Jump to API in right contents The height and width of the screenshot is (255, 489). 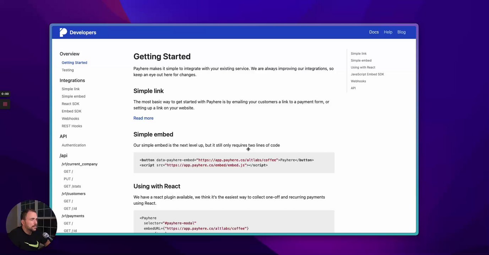pos(353,88)
